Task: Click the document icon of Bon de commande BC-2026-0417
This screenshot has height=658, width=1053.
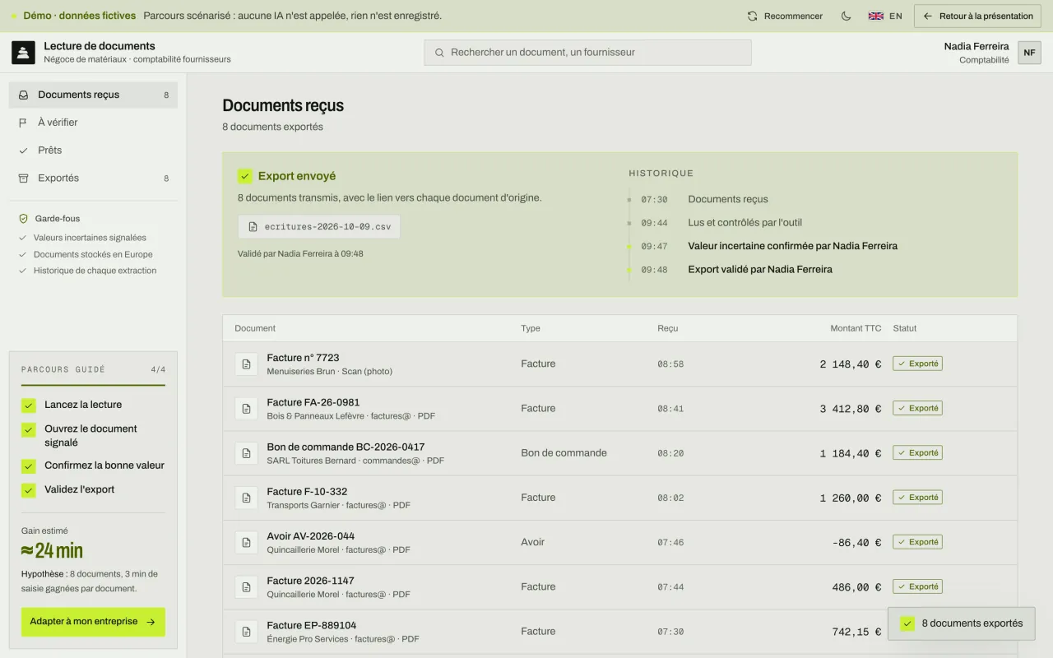Action: [x=247, y=453]
